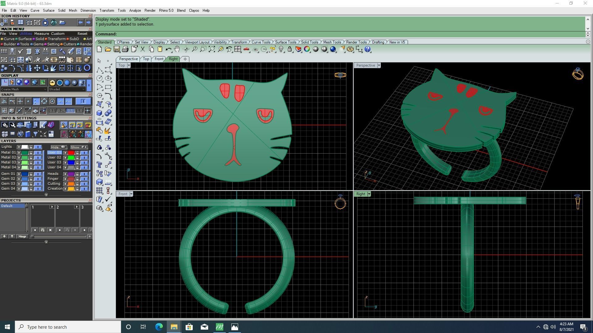Click the Cut scissors icon
This screenshot has width=593, height=333.
(x=143, y=49)
